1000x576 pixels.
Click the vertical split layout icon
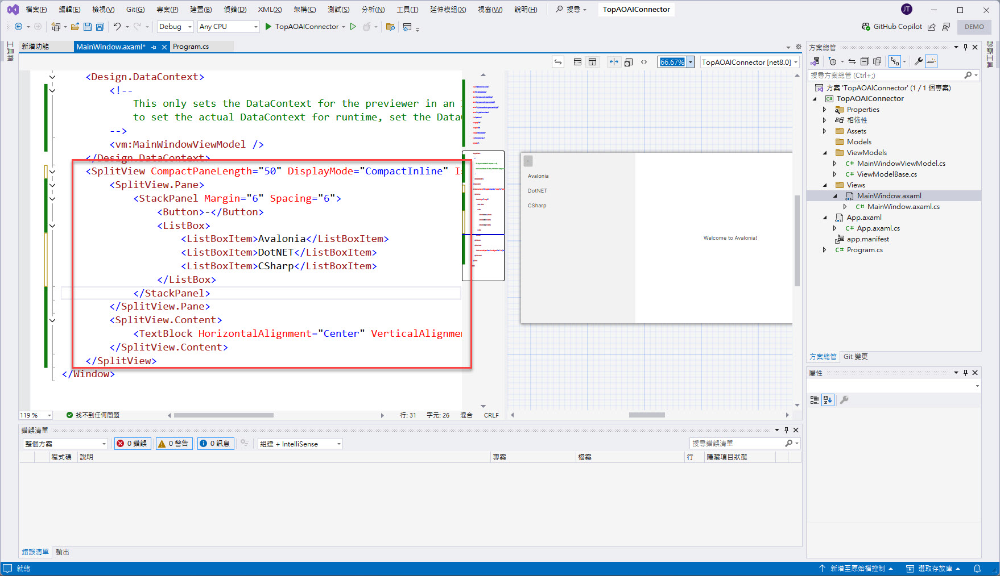click(x=592, y=62)
